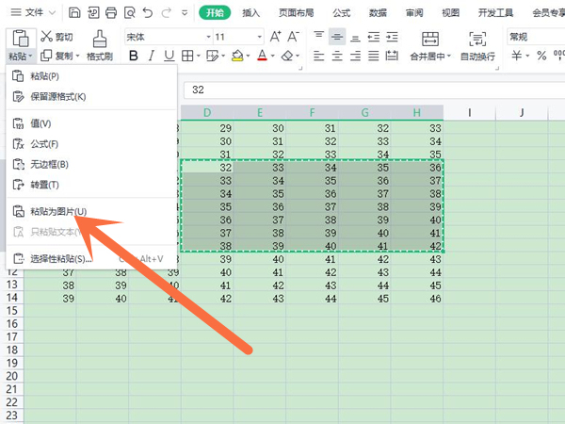Image resolution: width=565 pixels, height=424 pixels.
Task: Open the number format dropdown (常规)
Action: click(532, 37)
